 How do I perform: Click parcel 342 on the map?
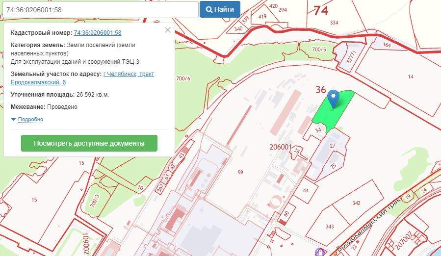tap(357, 203)
